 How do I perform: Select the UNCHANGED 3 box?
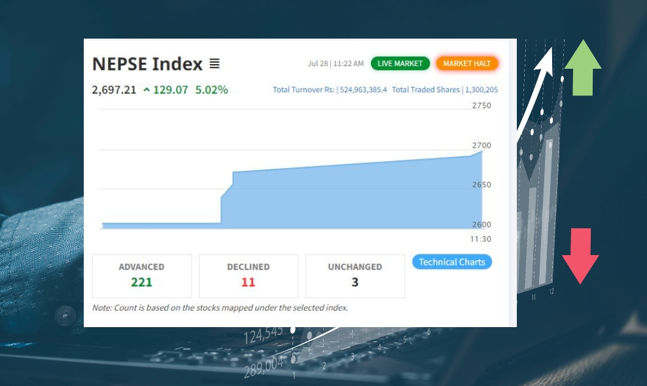click(355, 275)
